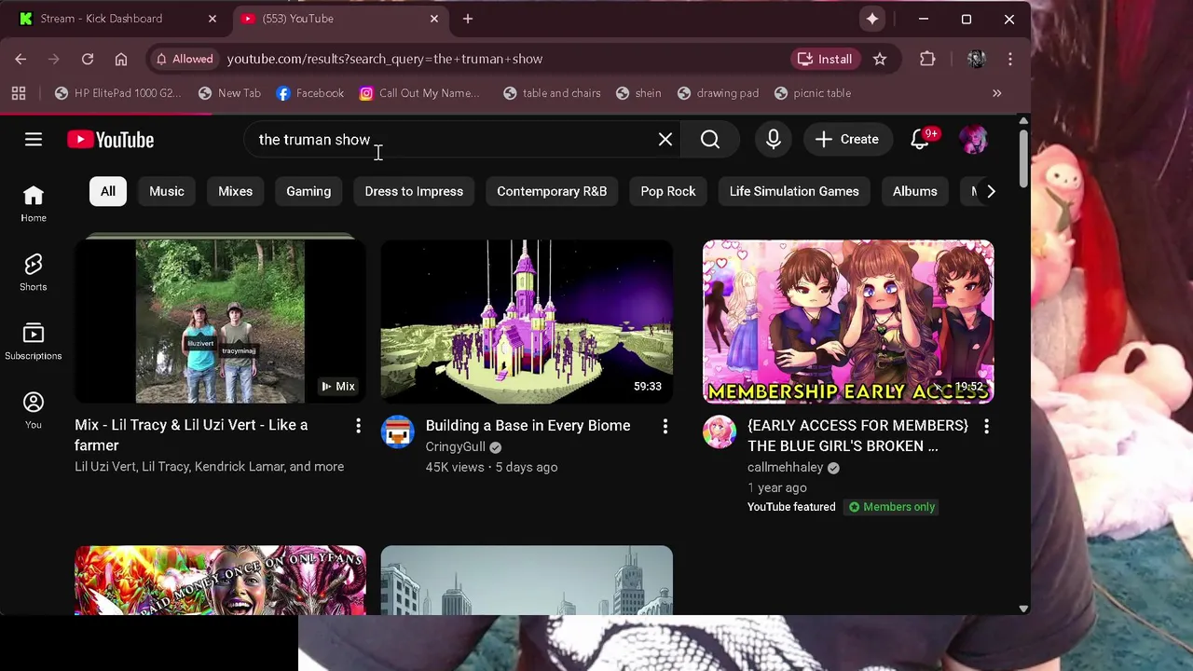Open Shorts in the sidebar

pyautogui.click(x=34, y=271)
